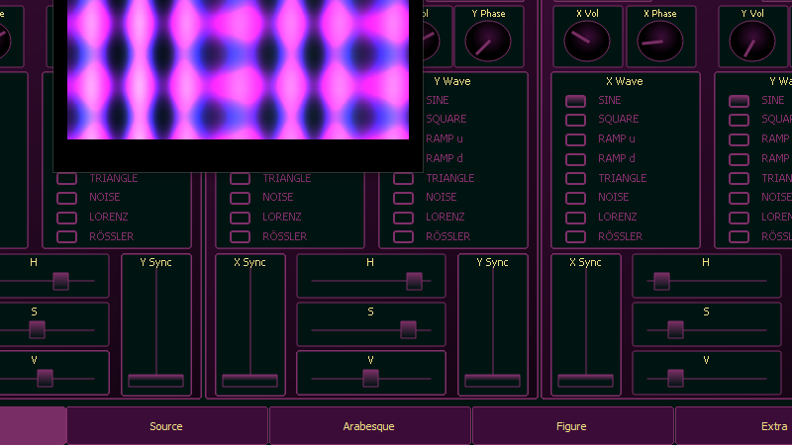
Task: Open the Source tab
Action: click(166, 426)
